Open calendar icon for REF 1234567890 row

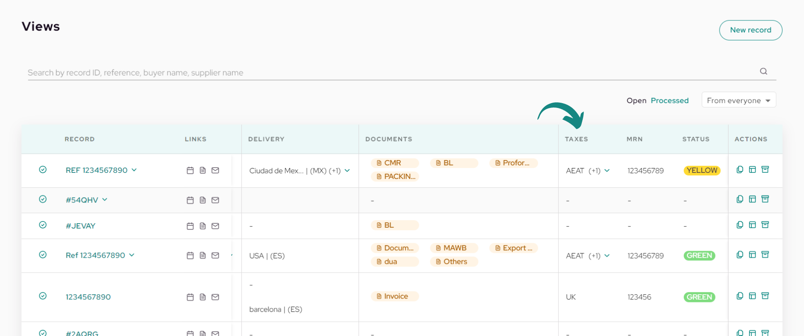(x=190, y=170)
